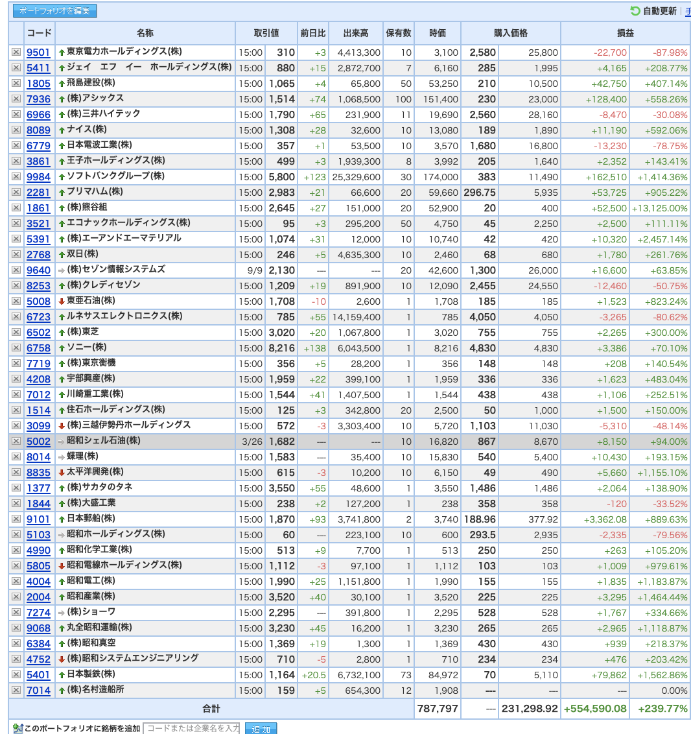Image resolution: width=691 pixels, height=734 pixels.
Task: Click the 名称 column header
Action: pos(145,33)
